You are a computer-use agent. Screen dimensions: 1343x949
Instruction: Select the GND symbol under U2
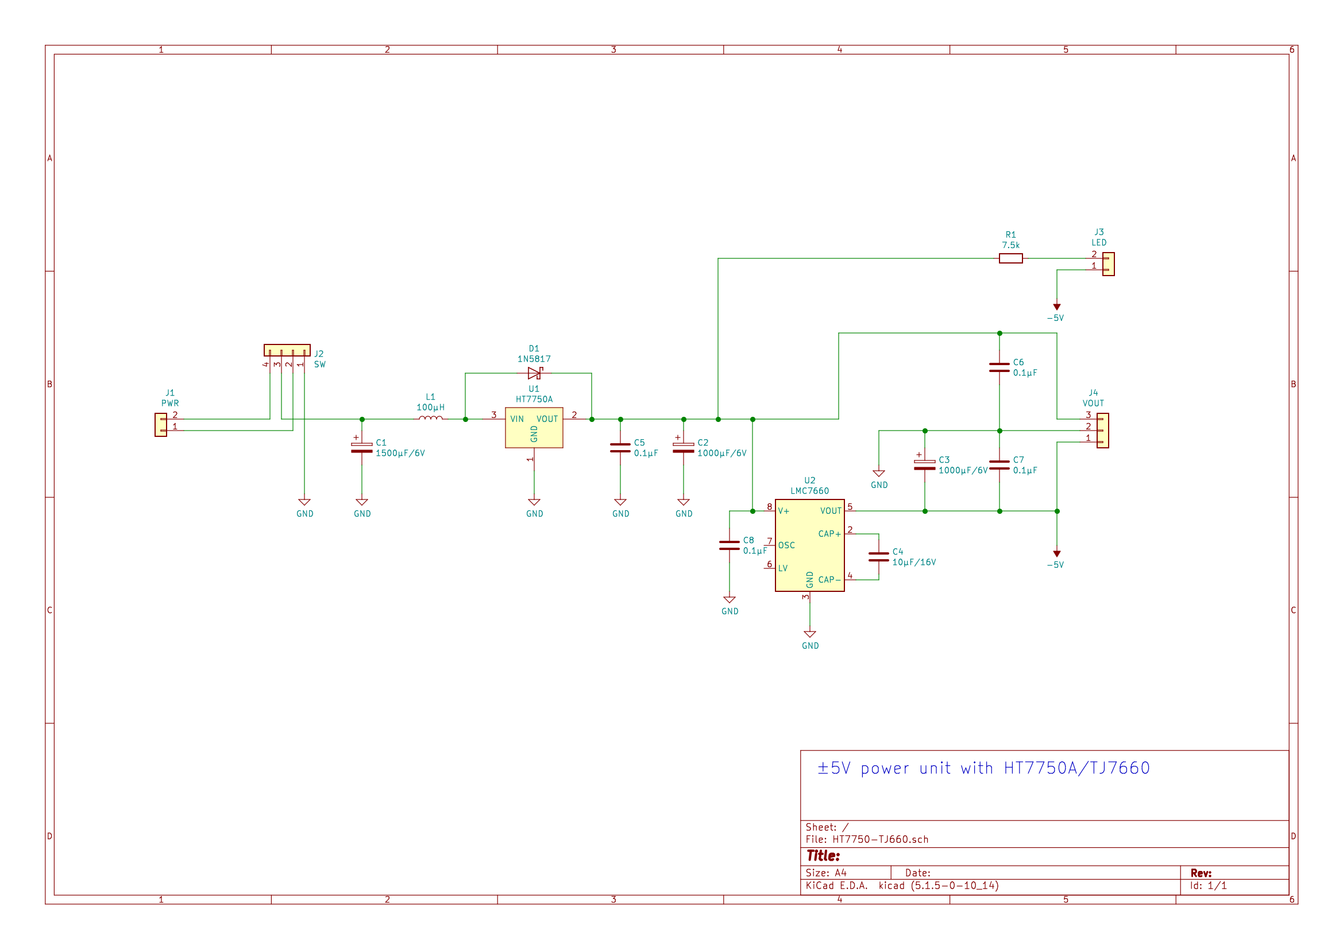809,634
